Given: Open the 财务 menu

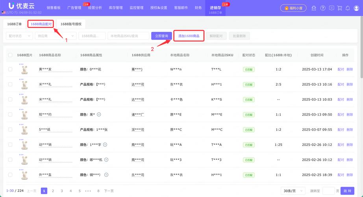Looking at the screenshot, I should (198, 7).
